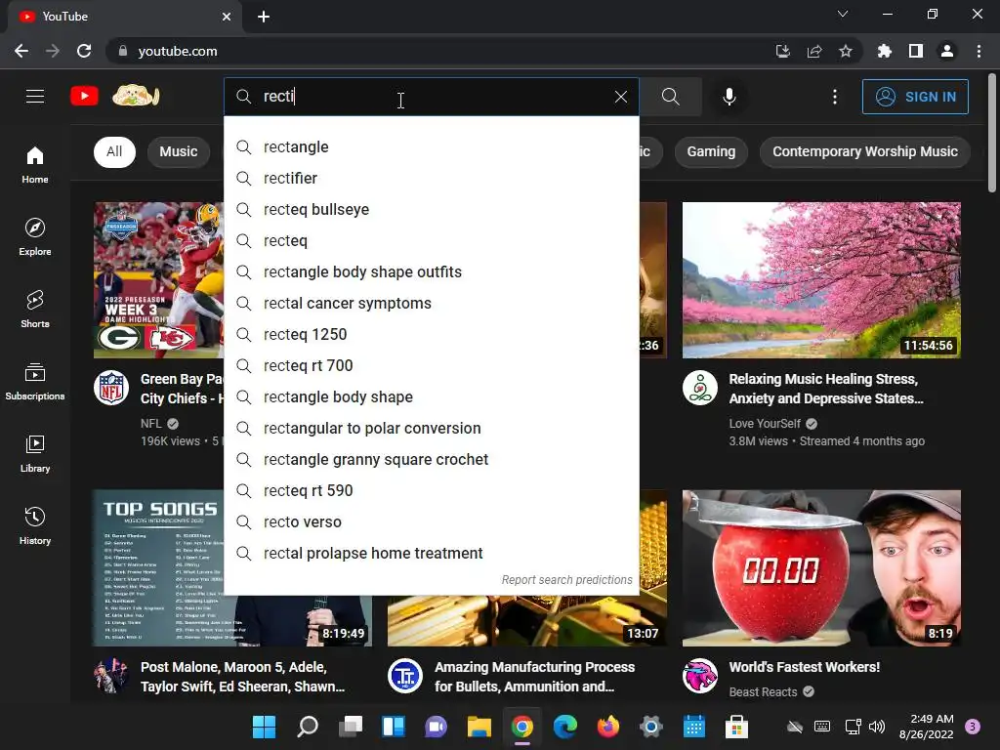
Task: Open a new browser tab
Action: [x=264, y=17]
